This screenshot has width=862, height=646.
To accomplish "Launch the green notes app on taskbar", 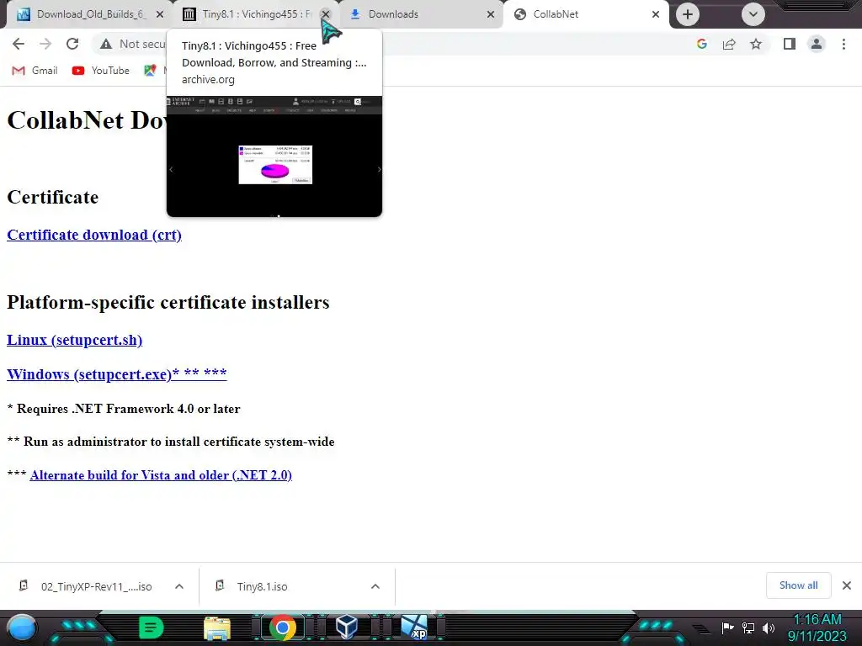I will [x=151, y=627].
